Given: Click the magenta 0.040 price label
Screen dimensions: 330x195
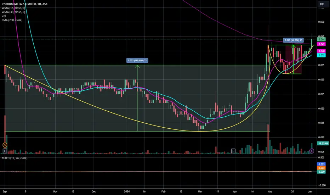Looking at the screenshot, I should (322, 51).
